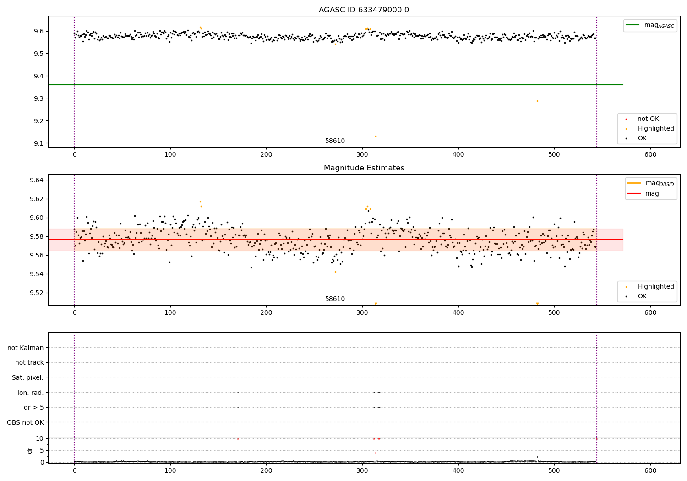Click the 'not track' axis label
The height and width of the screenshot is (481, 687).
point(29,363)
